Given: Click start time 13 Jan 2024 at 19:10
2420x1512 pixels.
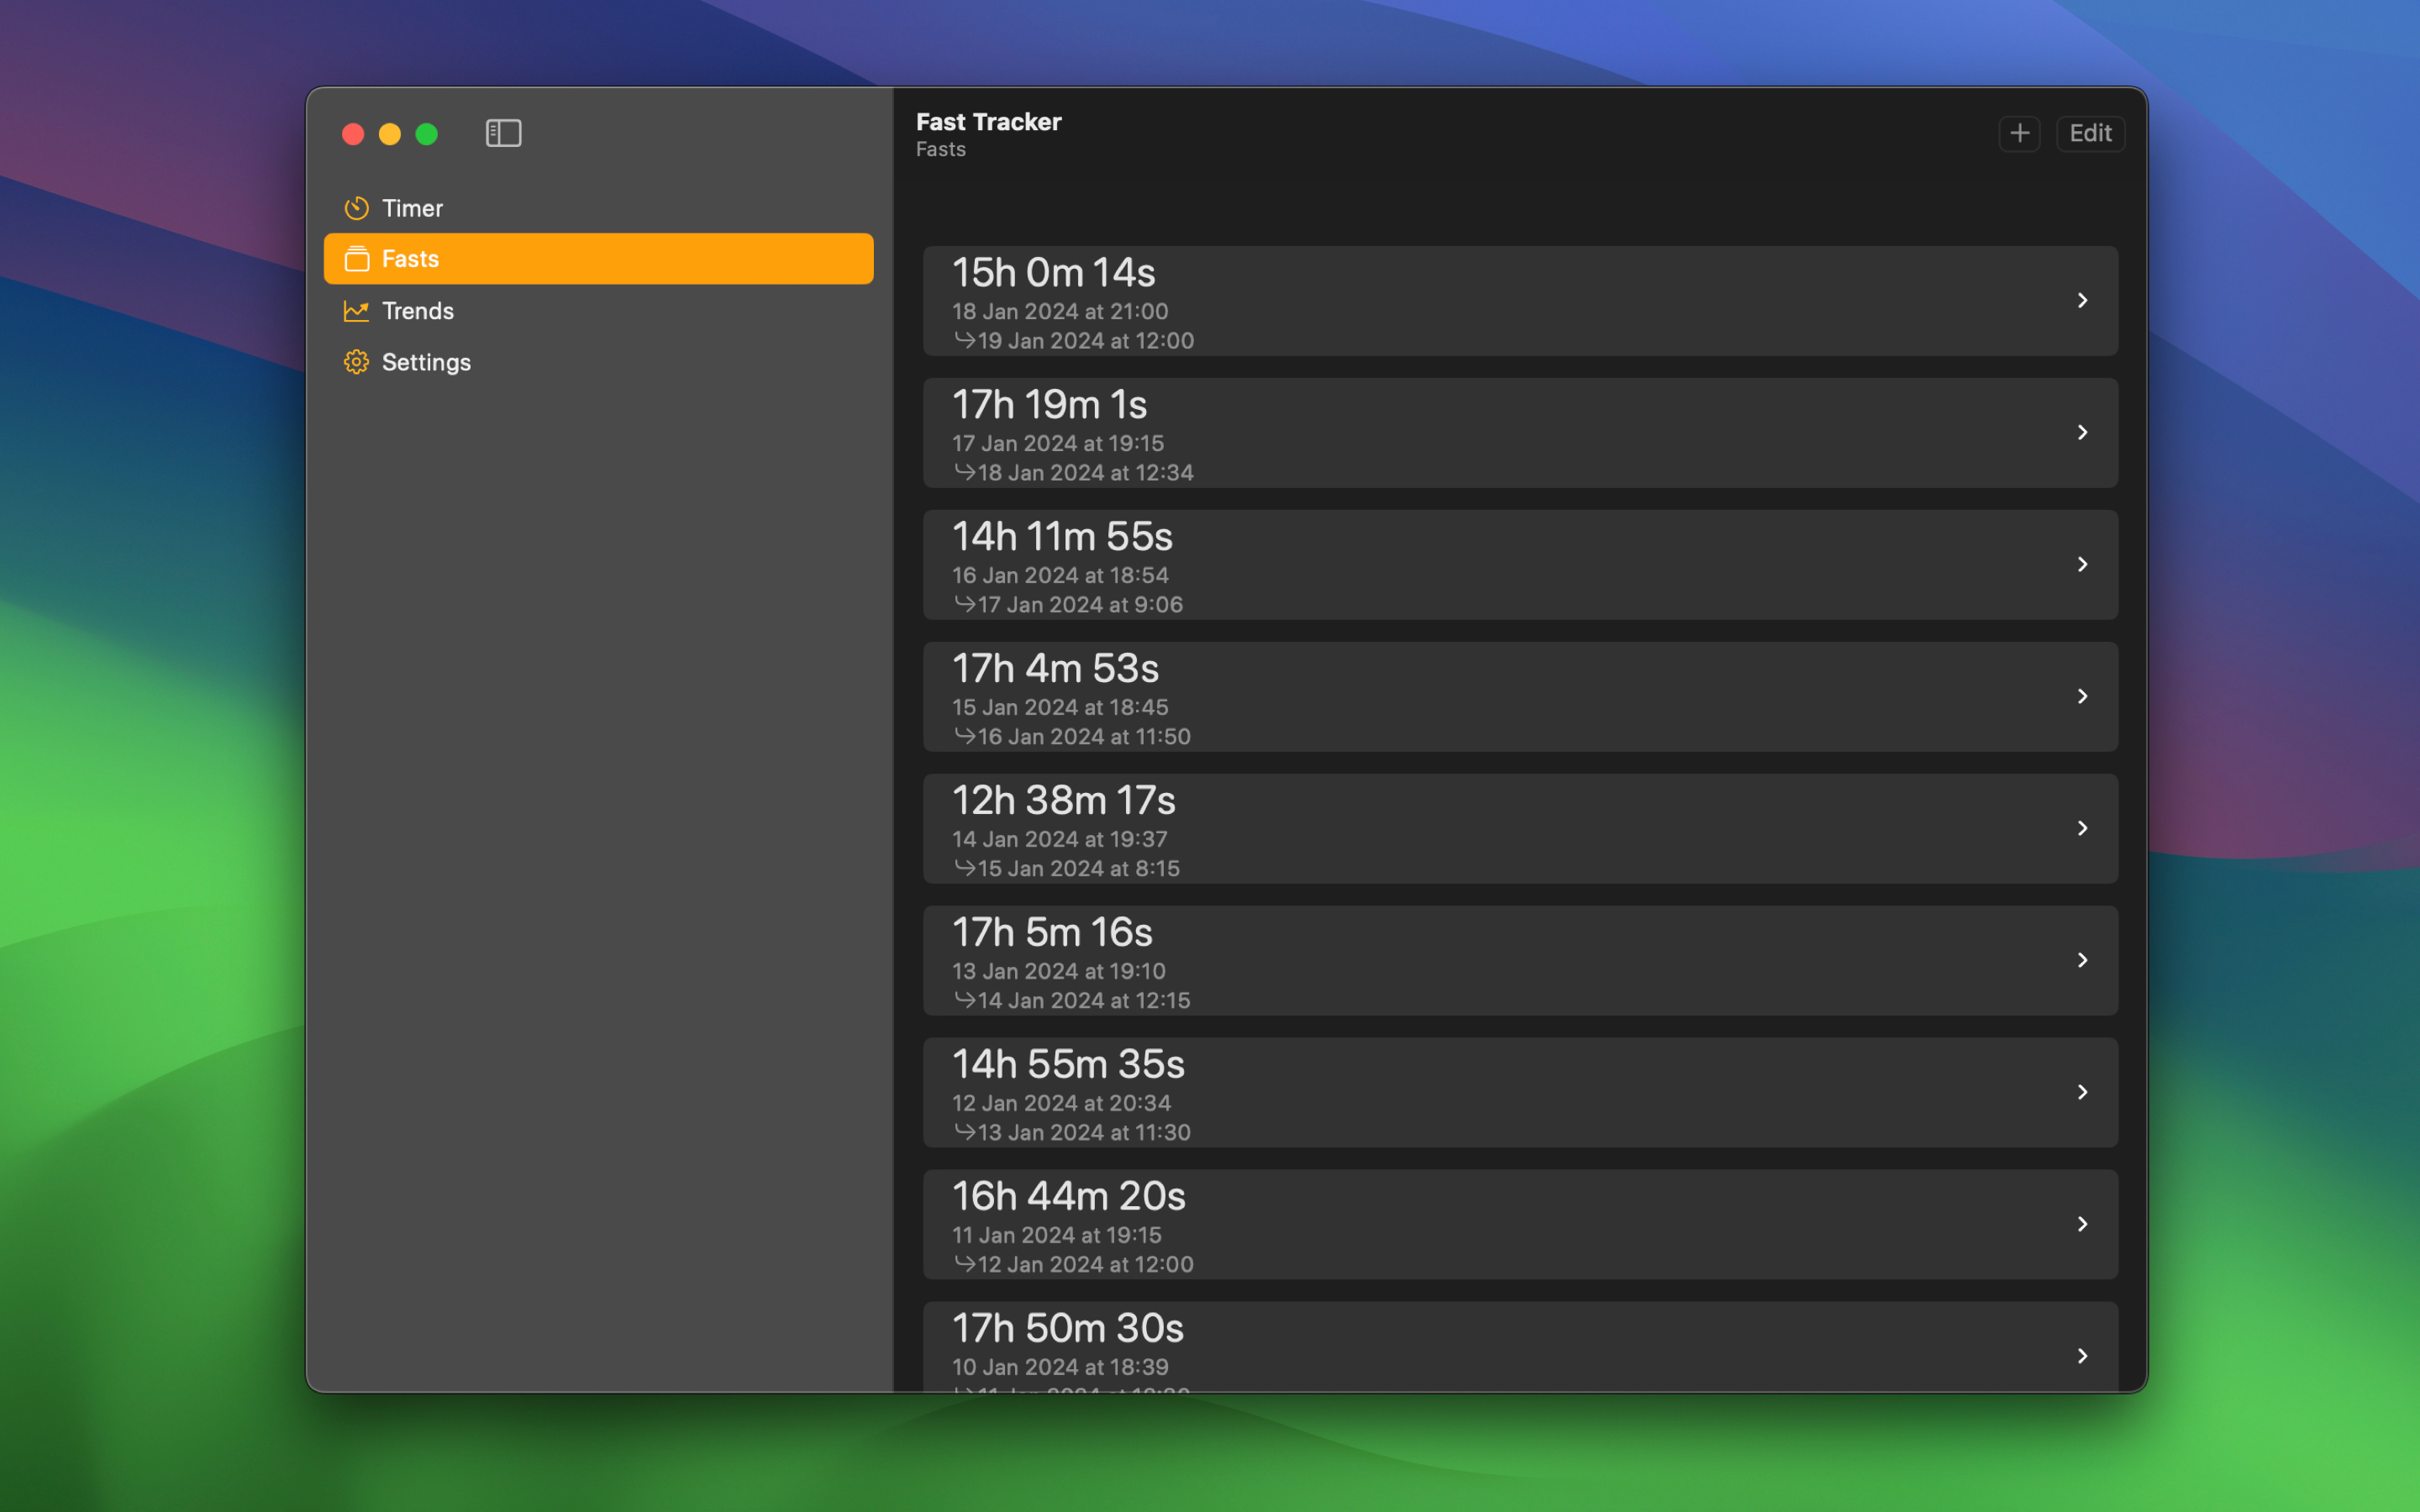Looking at the screenshot, I should pos(1059,971).
